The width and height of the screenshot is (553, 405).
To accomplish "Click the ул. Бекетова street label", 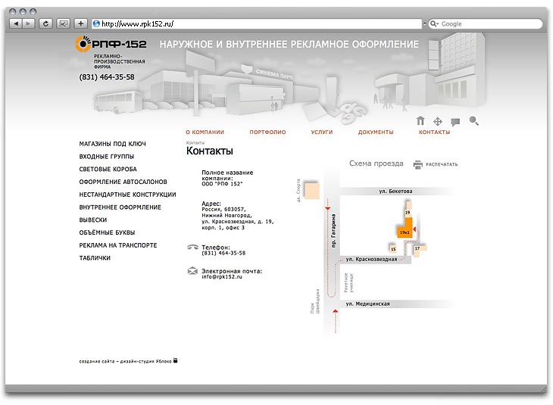I will click(395, 191).
